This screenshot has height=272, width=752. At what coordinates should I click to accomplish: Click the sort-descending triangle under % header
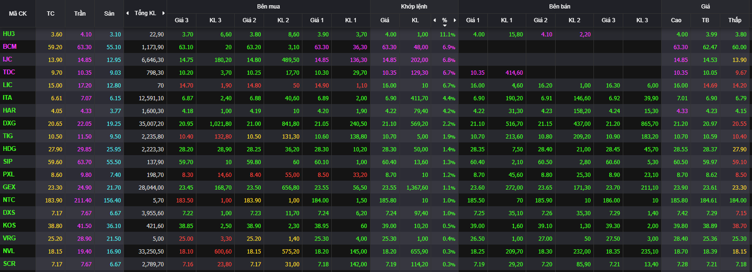(445, 25)
